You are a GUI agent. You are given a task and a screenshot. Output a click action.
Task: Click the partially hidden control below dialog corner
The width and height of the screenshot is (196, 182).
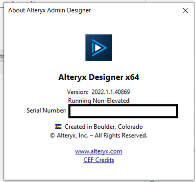[152, 181]
